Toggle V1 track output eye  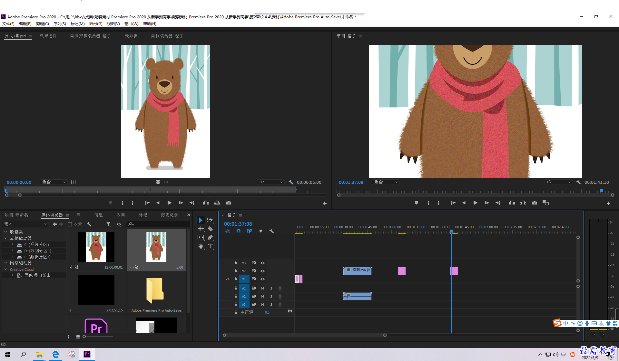pyautogui.click(x=262, y=279)
